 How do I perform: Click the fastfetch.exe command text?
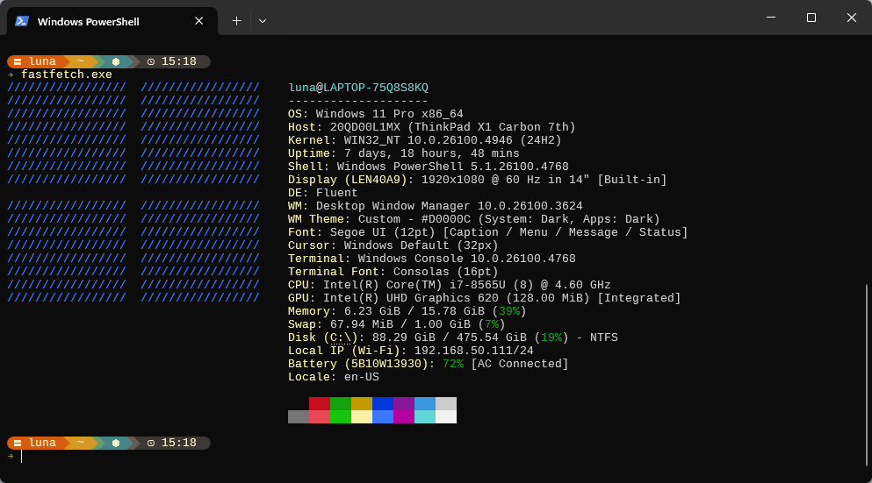click(x=66, y=75)
